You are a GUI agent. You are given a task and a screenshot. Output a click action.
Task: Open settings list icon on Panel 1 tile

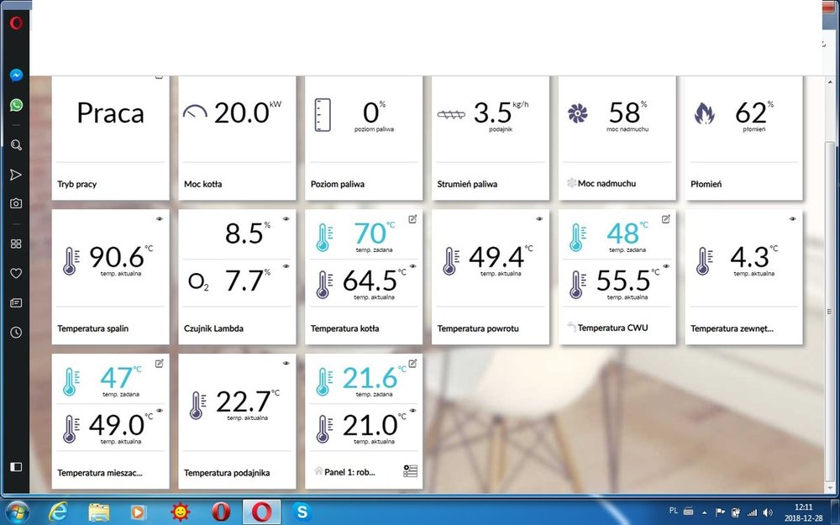coord(410,471)
